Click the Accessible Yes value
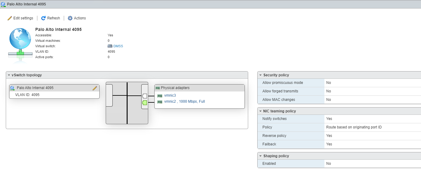 110,35
